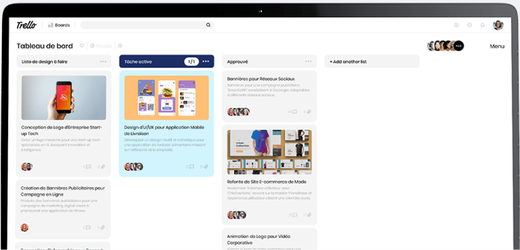The height and width of the screenshot is (250, 520).
Task: Click comments icon on Conception de Logo card
Action: 88,167
